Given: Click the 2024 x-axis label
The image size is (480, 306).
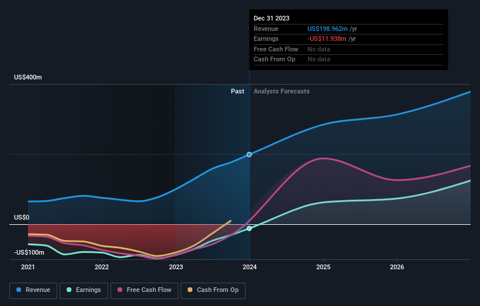Looking at the screenshot, I should click(x=250, y=267).
